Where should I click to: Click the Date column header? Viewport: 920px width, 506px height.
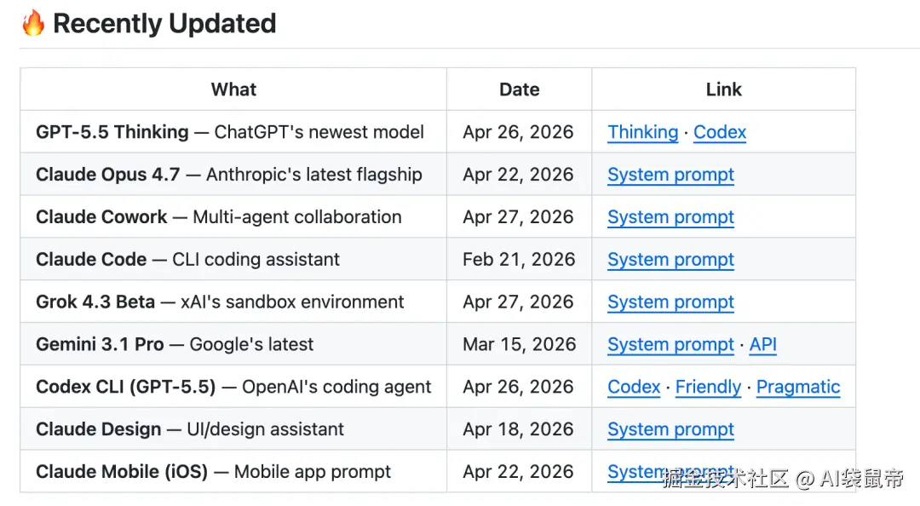click(x=520, y=89)
